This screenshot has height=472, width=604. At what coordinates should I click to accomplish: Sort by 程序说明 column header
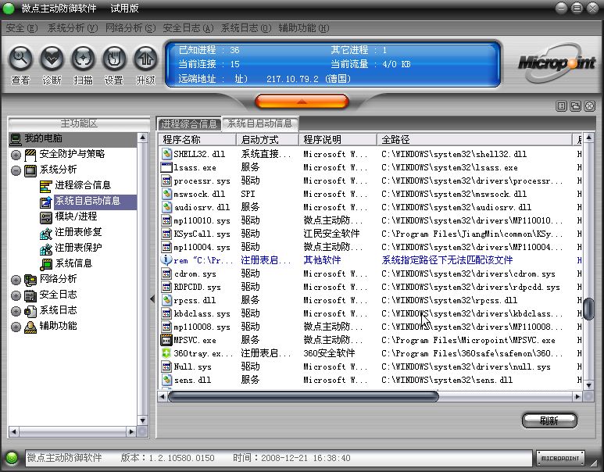[338, 139]
